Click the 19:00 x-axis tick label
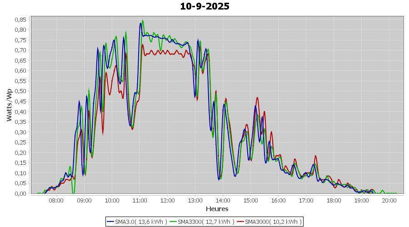409x227 pixels. pos(362,201)
